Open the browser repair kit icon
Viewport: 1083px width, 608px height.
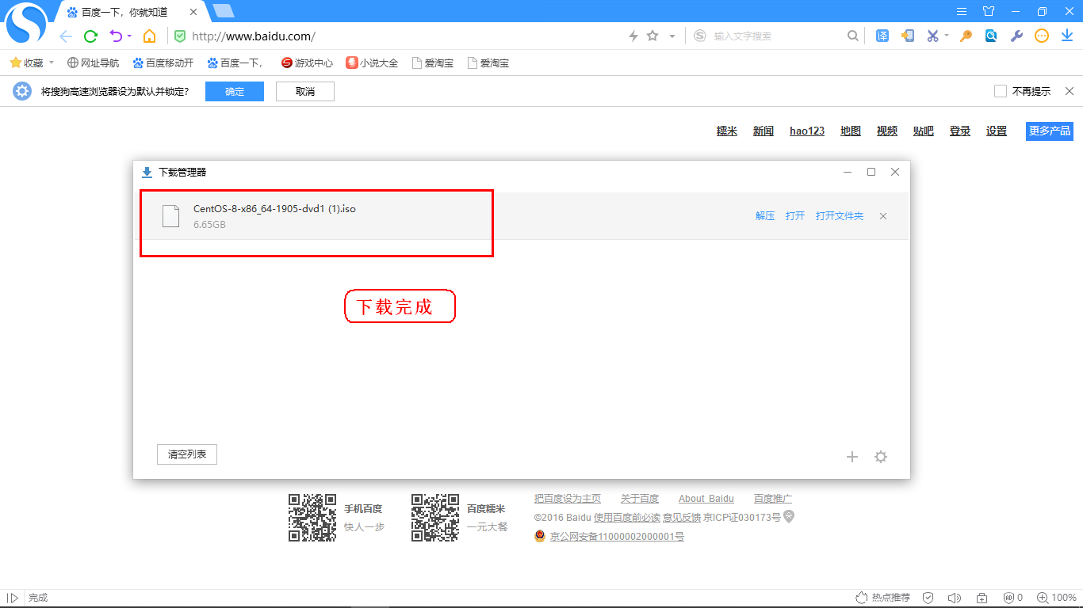(x=982, y=598)
